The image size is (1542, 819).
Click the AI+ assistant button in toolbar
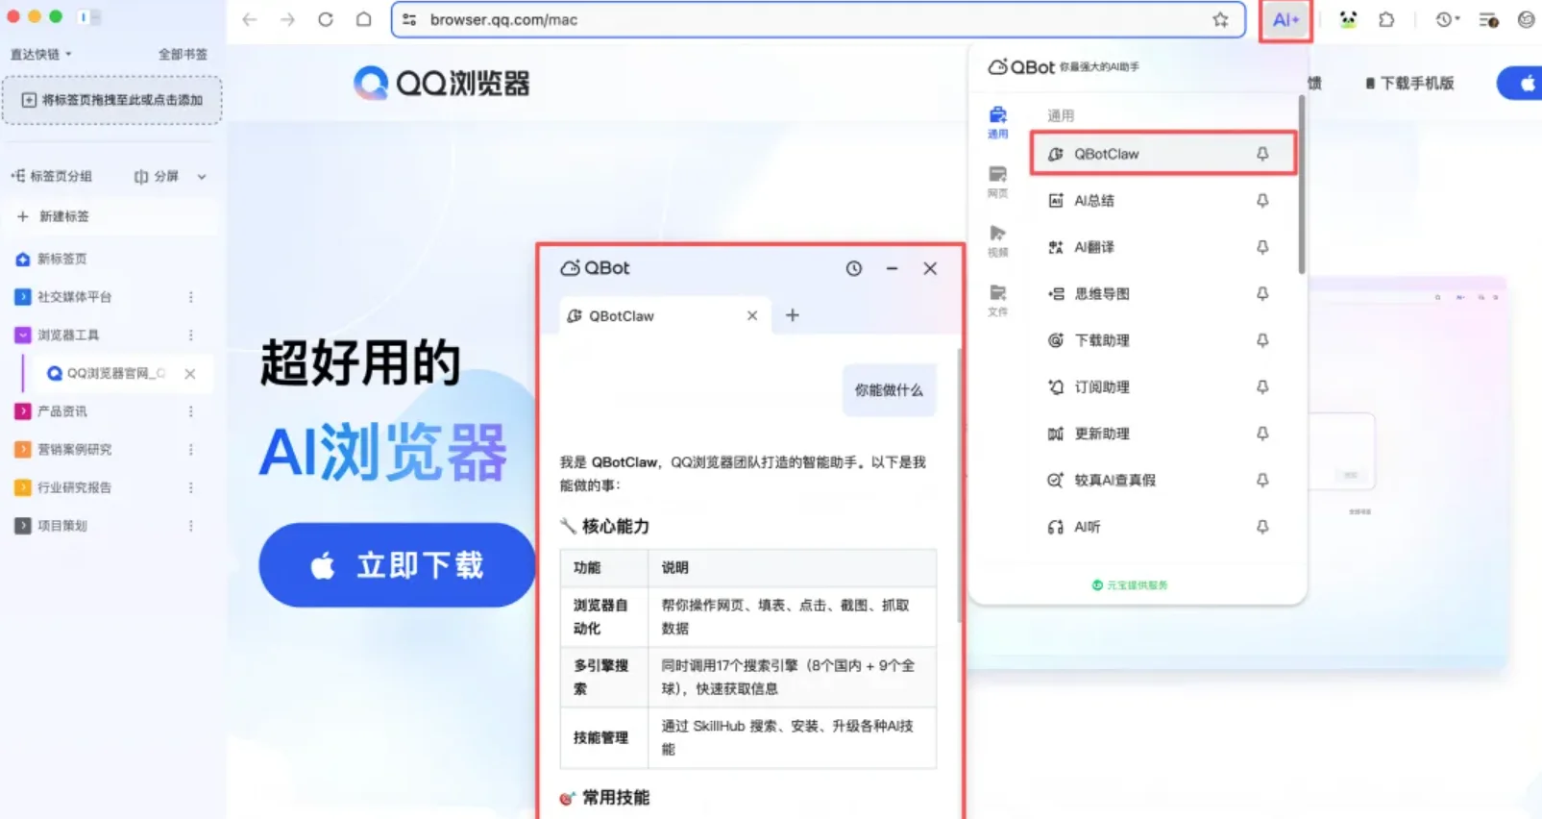[x=1285, y=20]
